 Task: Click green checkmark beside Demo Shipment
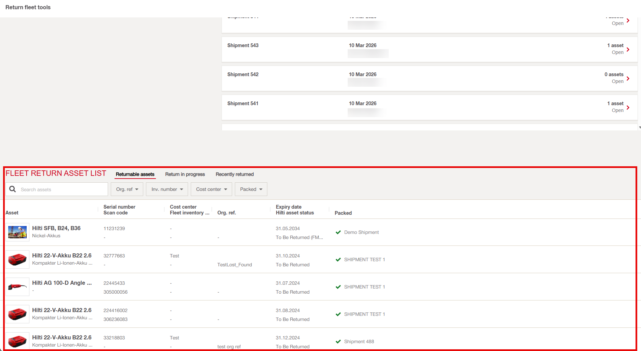coord(338,232)
